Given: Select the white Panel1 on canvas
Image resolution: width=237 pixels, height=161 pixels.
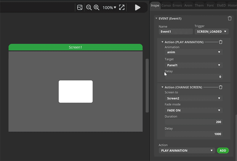Looking at the screenshot, I should 76,91.
